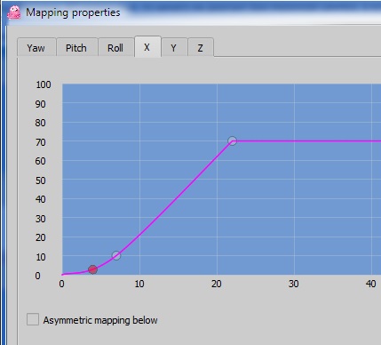Click the Asymmetric mapping below label
The image size is (381, 345).
click(x=100, y=320)
